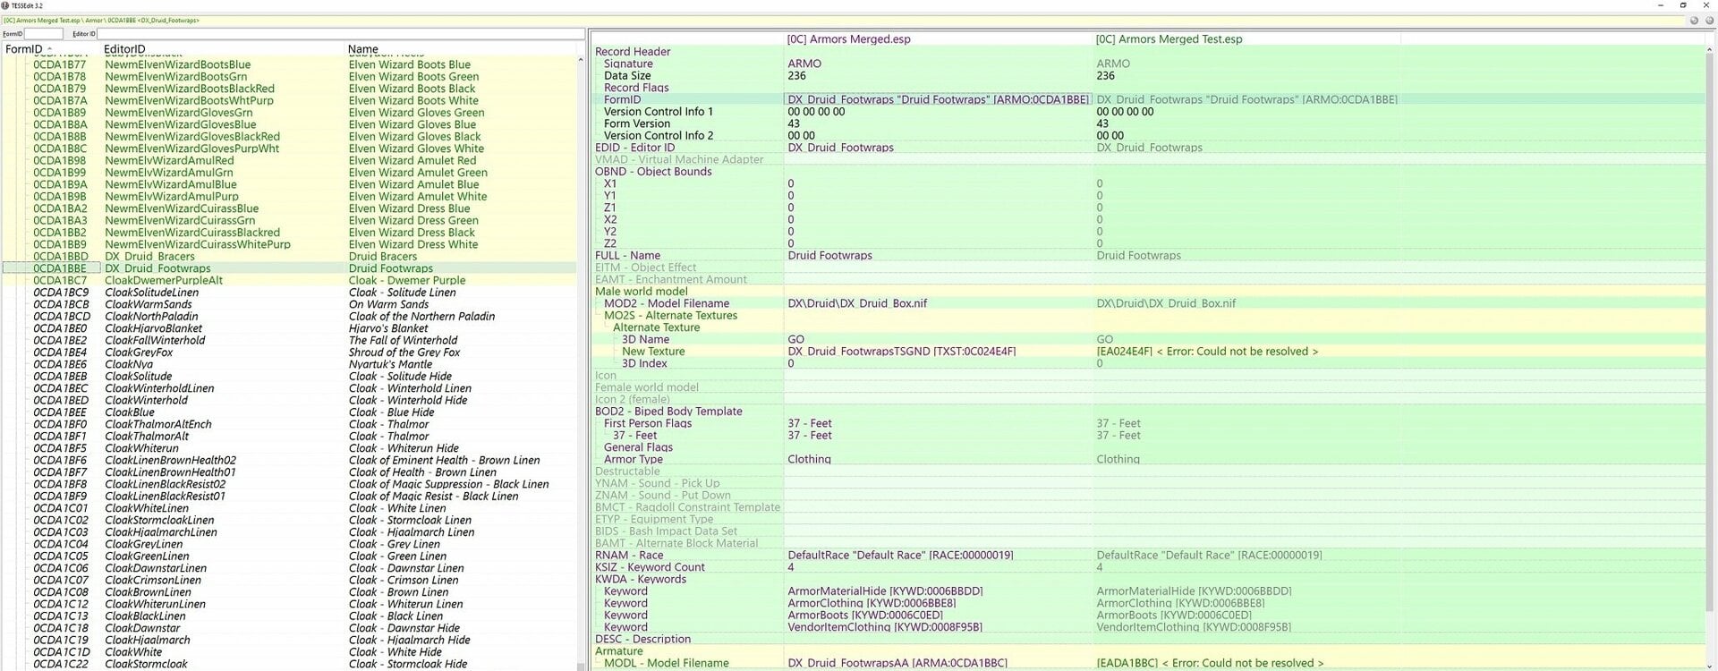Image resolution: width=1718 pixels, height=671 pixels.
Task: Select record Elven Wizard Dress White
Action: (x=413, y=244)
